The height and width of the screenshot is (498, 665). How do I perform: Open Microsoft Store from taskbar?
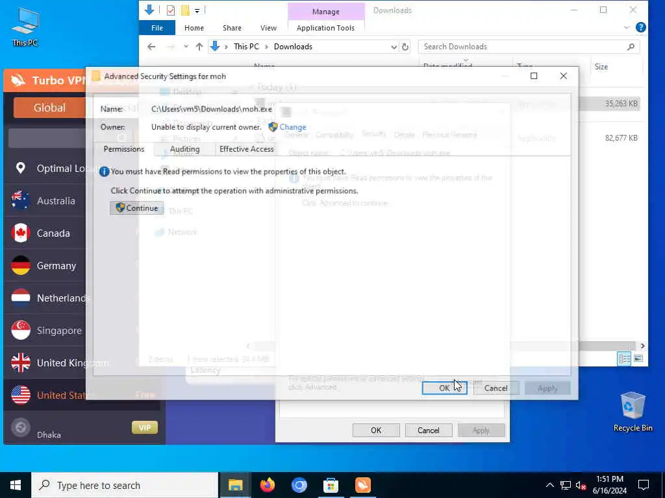click(x=331, y=485)
